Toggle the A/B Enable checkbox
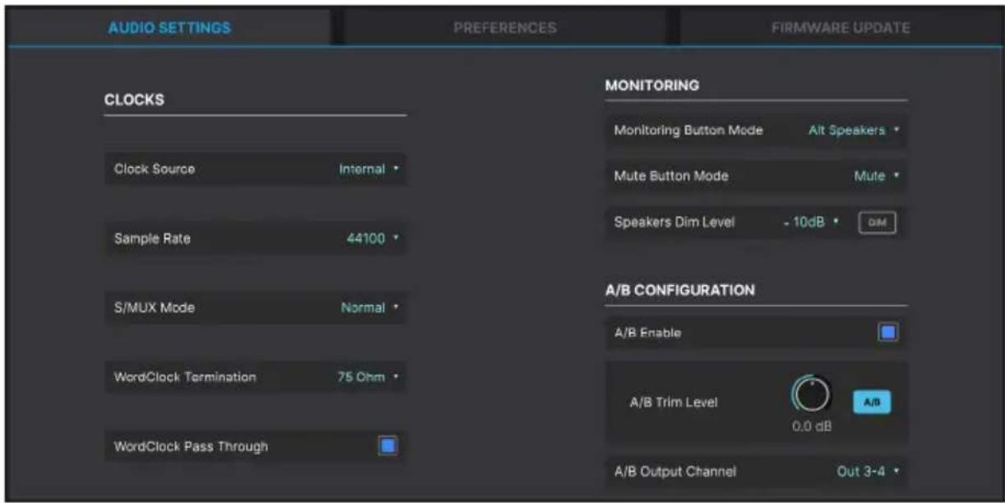The width and height of the screenshot is (1005, 503). 888,333
